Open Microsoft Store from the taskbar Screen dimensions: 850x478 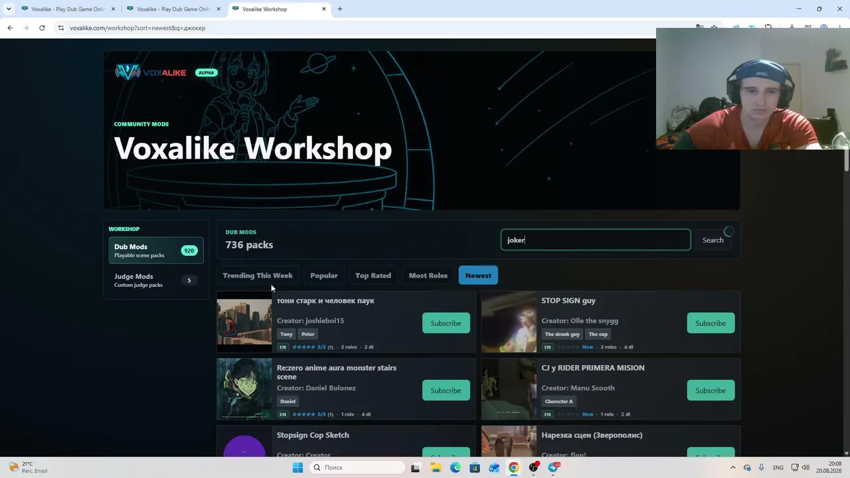tap(475, 467)
